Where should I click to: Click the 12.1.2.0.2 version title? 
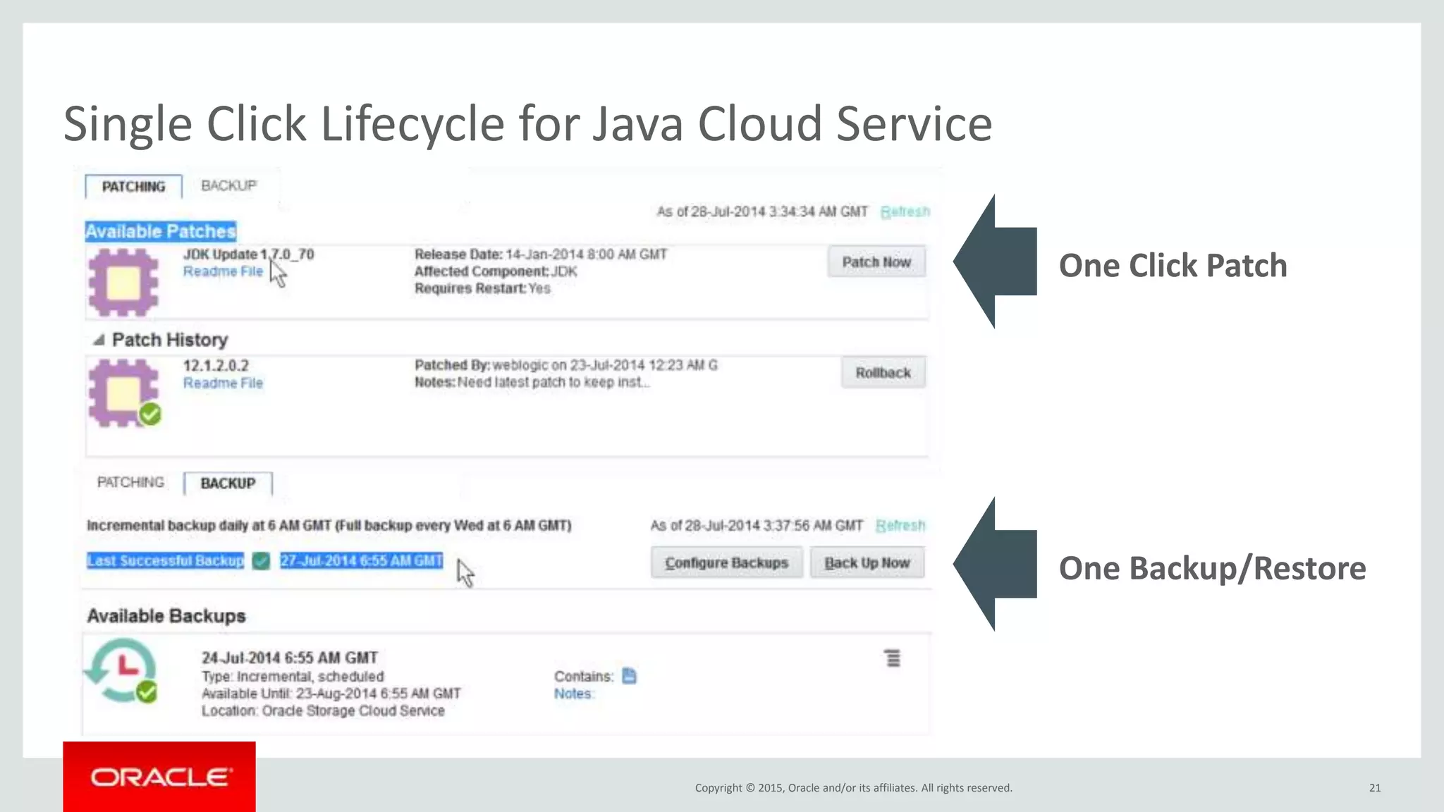point(216,366)
